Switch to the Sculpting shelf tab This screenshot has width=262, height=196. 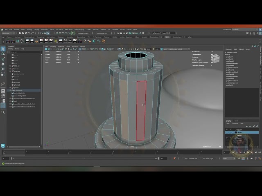40,37
